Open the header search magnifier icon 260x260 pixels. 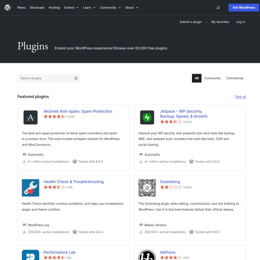tap(218, 7)
